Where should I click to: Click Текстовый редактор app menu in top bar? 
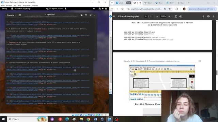pyautogui.click(x=21, y=8)
